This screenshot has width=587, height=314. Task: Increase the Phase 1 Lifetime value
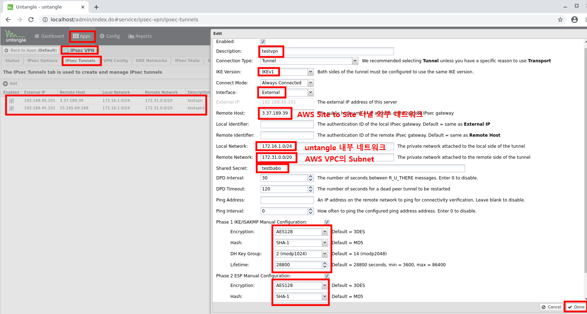(x=325, y=263)
